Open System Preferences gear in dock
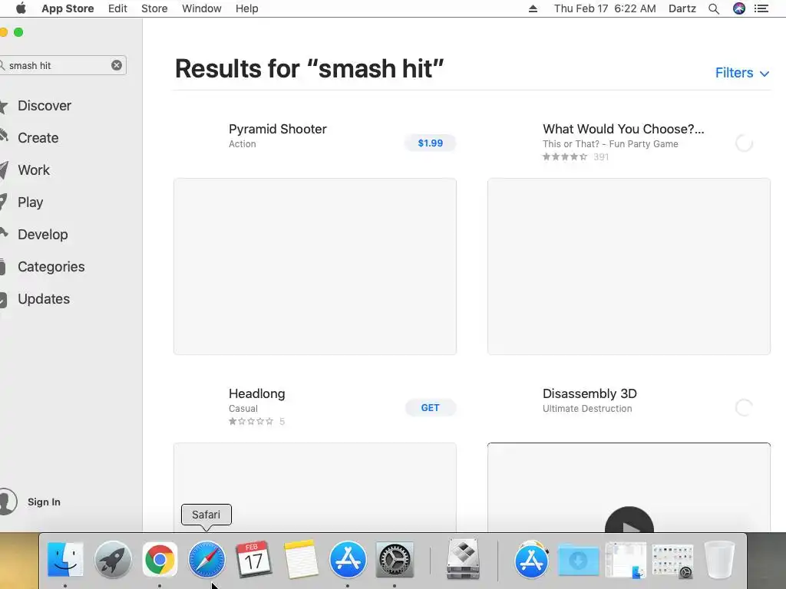Viewport: 786px width, 589px height. [395, 559]
